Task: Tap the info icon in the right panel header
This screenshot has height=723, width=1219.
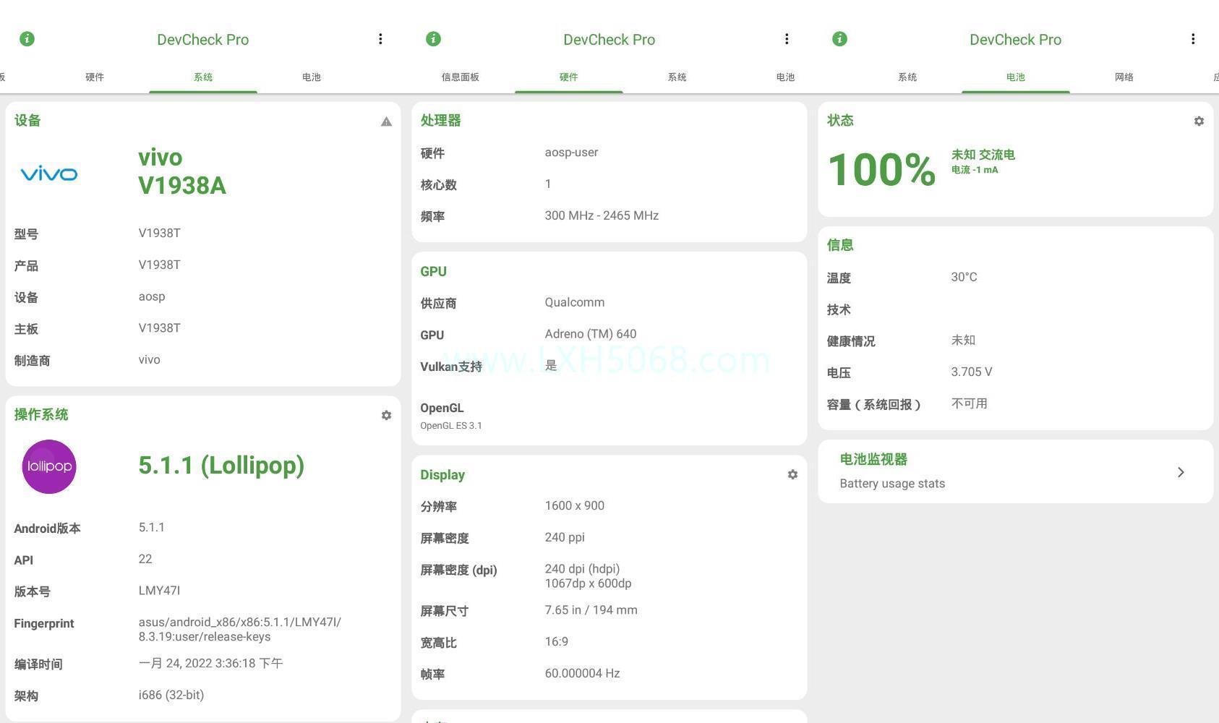Action: (839, 39)
